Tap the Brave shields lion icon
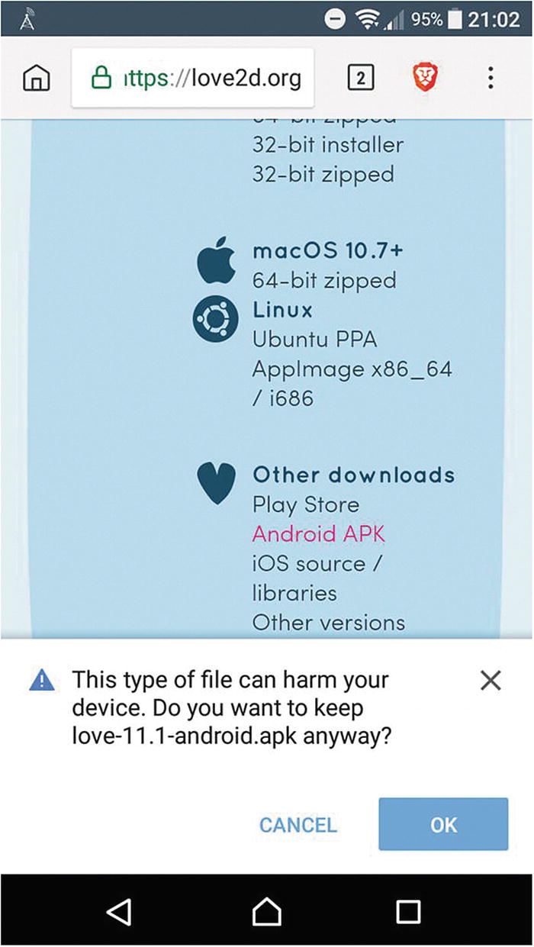This screenshot has height=947, width=534. click(x=423, y=78)
